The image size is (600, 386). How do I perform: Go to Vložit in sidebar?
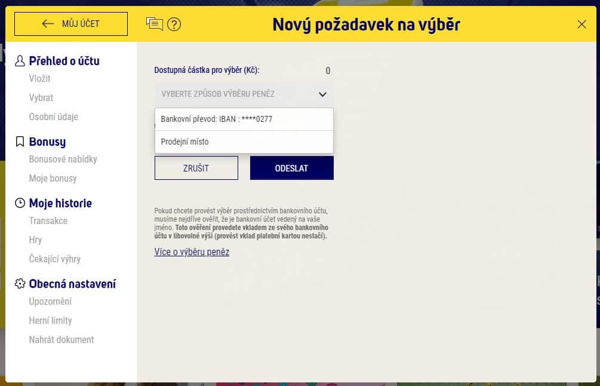[40, 78]
